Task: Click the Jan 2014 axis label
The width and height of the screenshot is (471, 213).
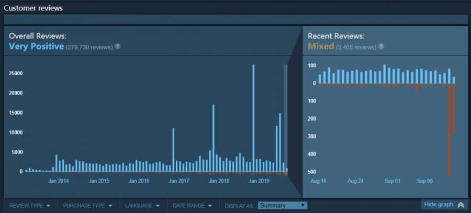Action: coord(58,181)
